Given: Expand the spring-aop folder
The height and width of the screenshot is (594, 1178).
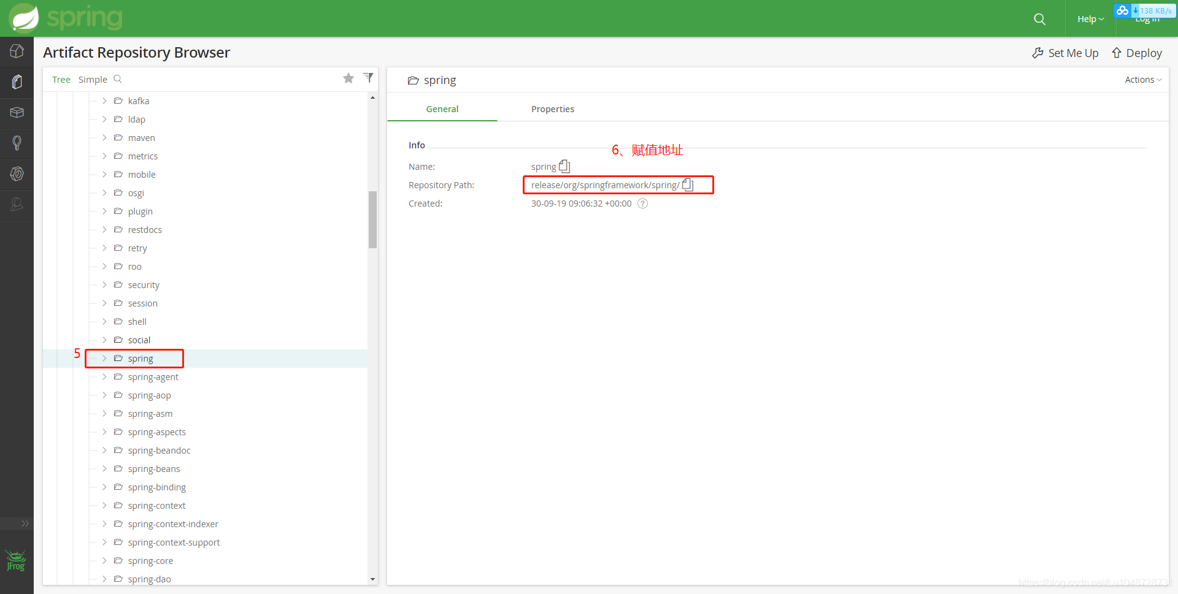Looking at the screenshot, I should [104, 395].
